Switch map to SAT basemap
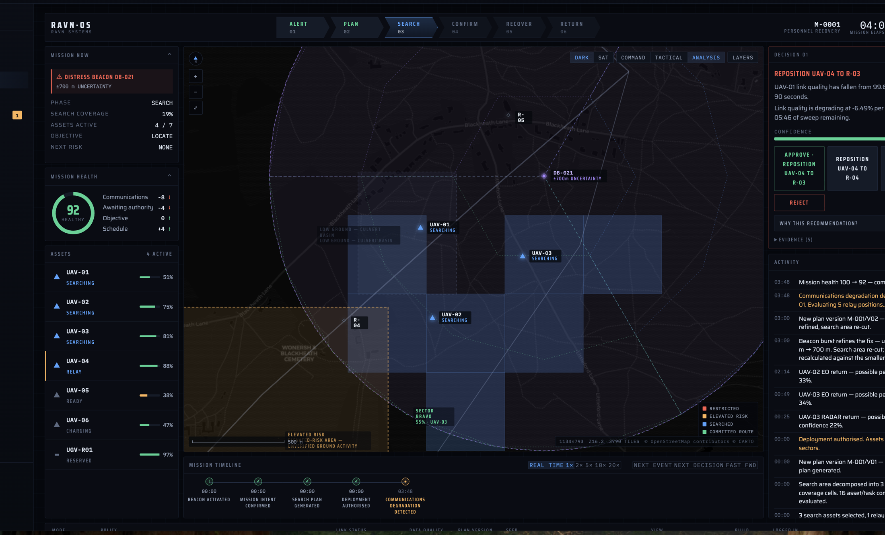Screen dimensions: 885x535 tap(603, 57)
